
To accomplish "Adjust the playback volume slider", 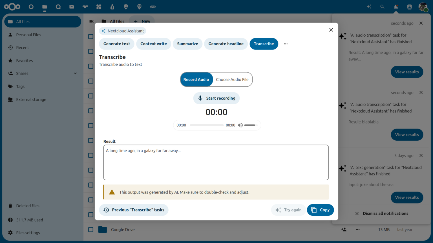I will 250,125.
